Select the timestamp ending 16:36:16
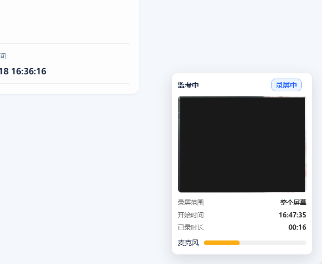The height and width of the screenshot is (264, 322). click(x=23, y=71)
